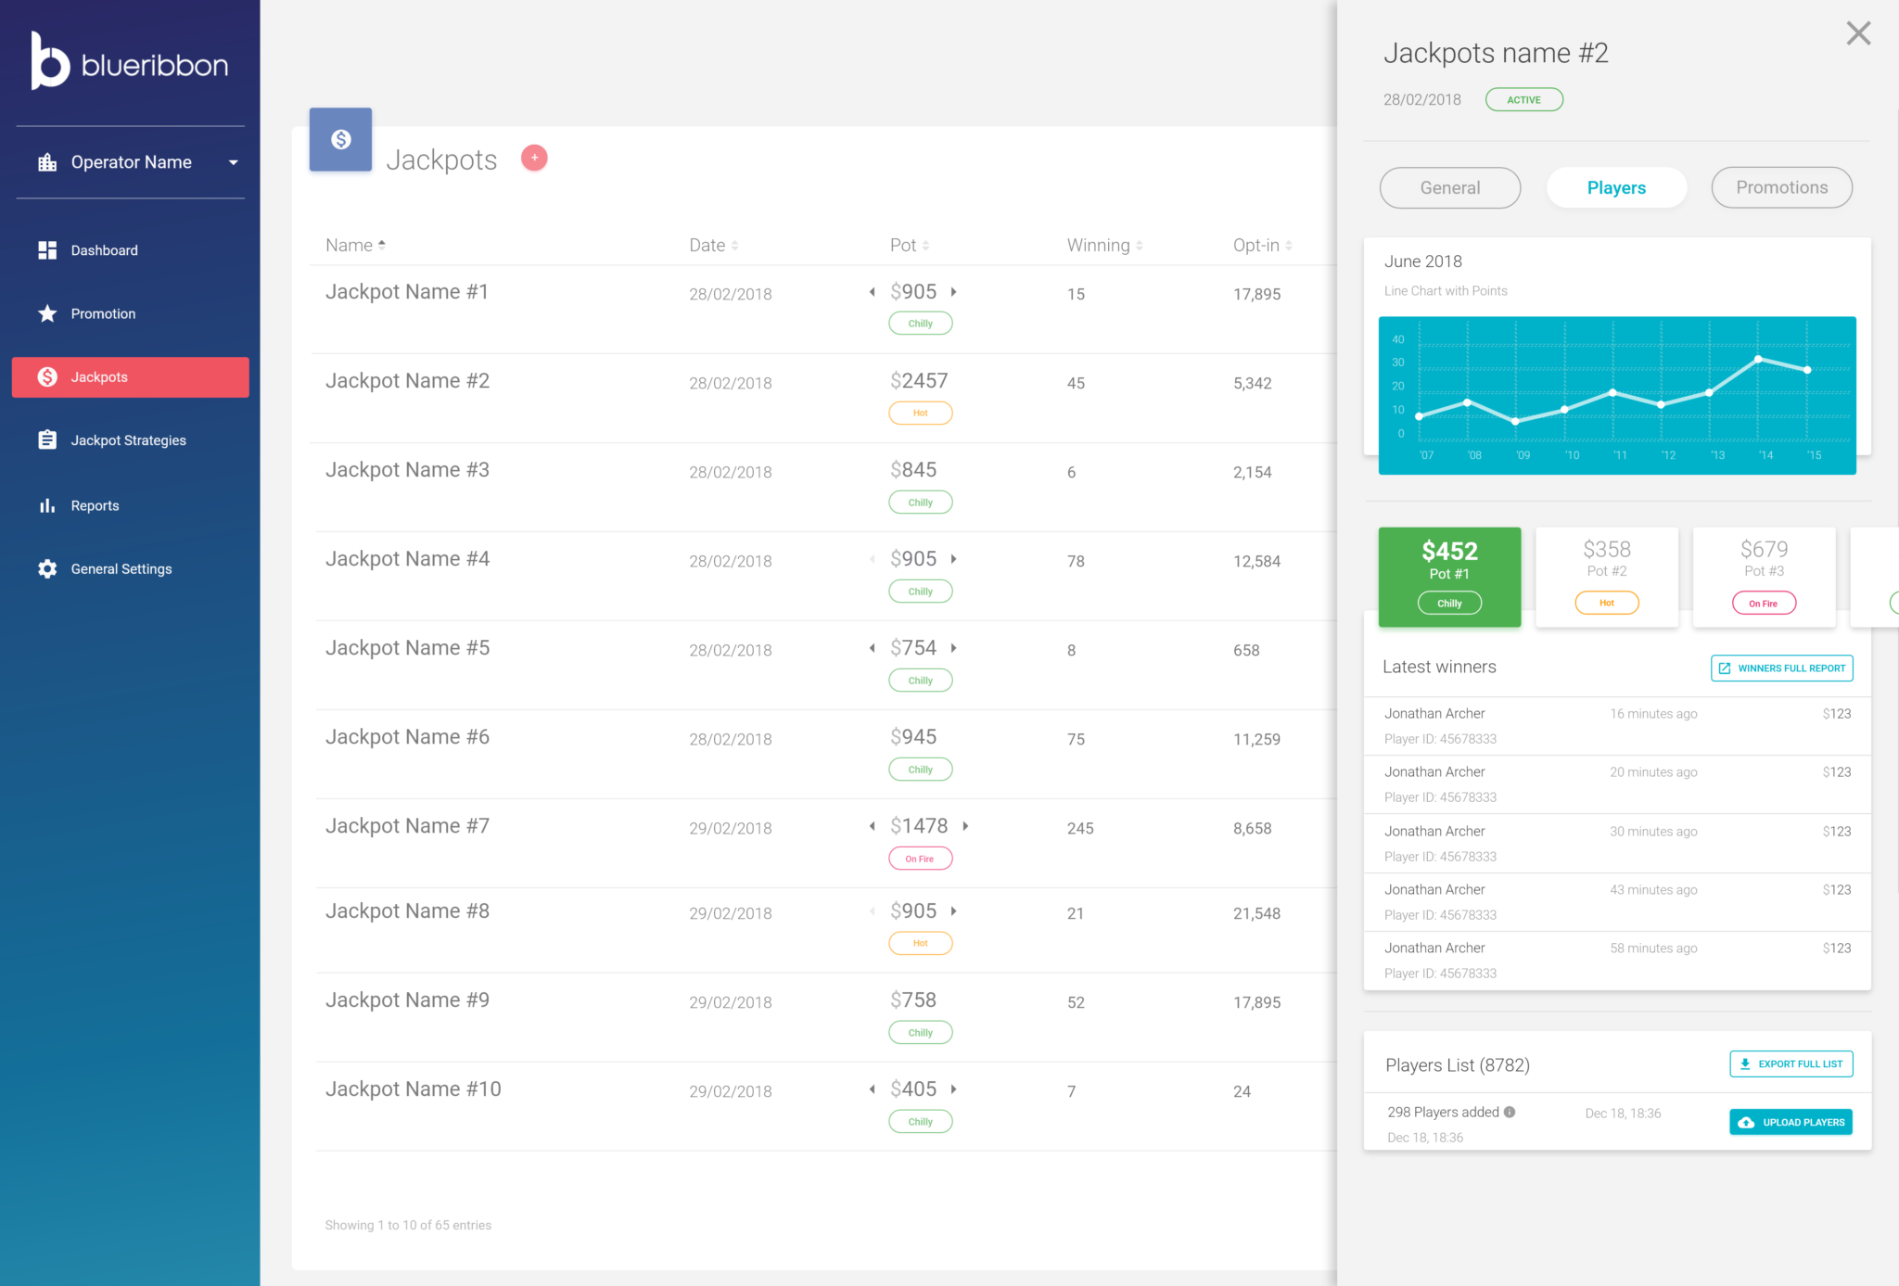Switch to the Promotions tab
This screenshot has height=1286, width=1899.
click(1781, 187)
